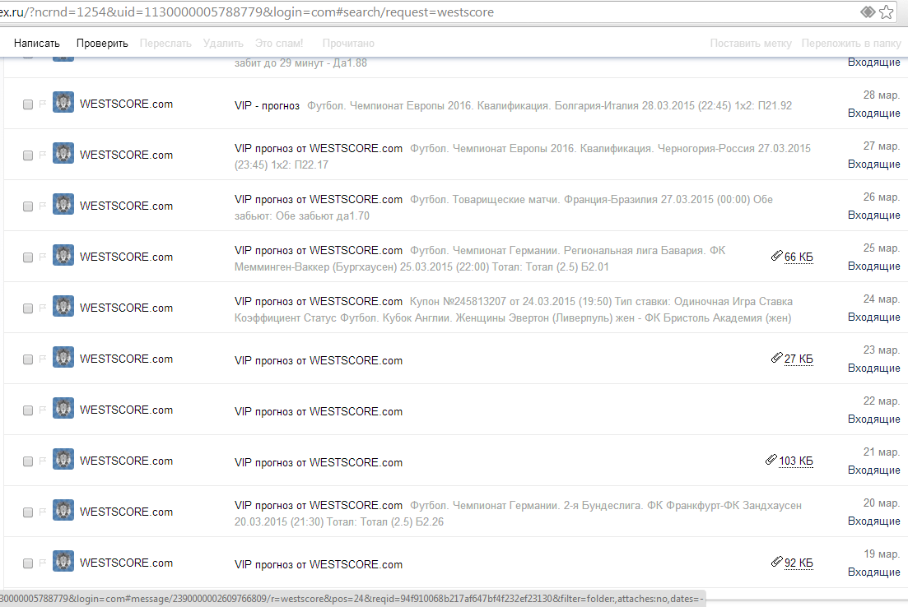Click the WESTSCORE avatar on the 26 мар. email

point(63,206)
